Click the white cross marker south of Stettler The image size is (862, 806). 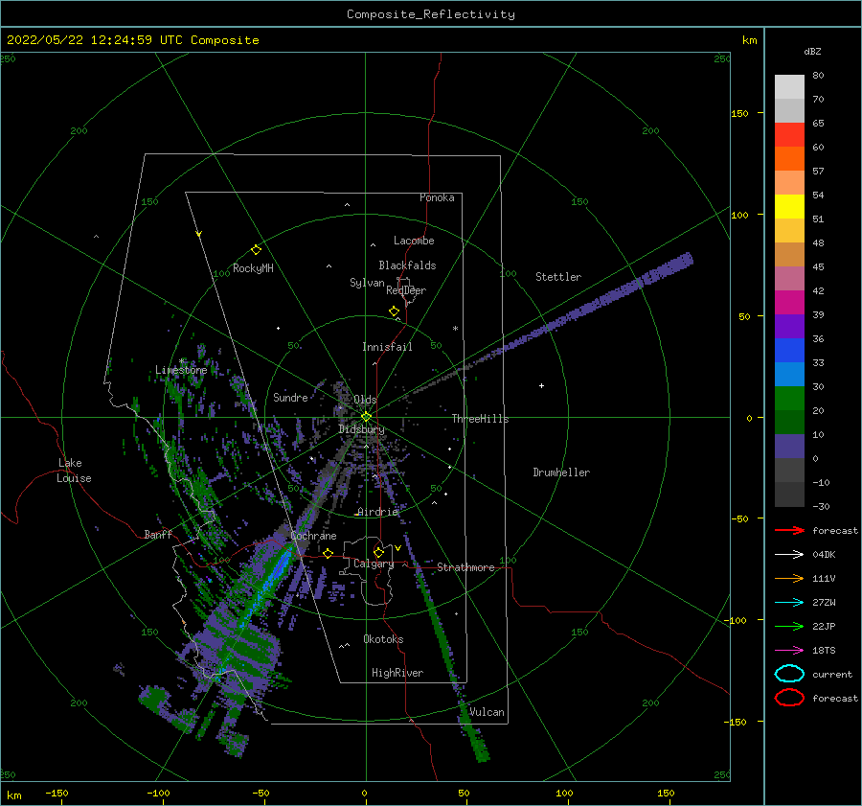tap(541, 385)
